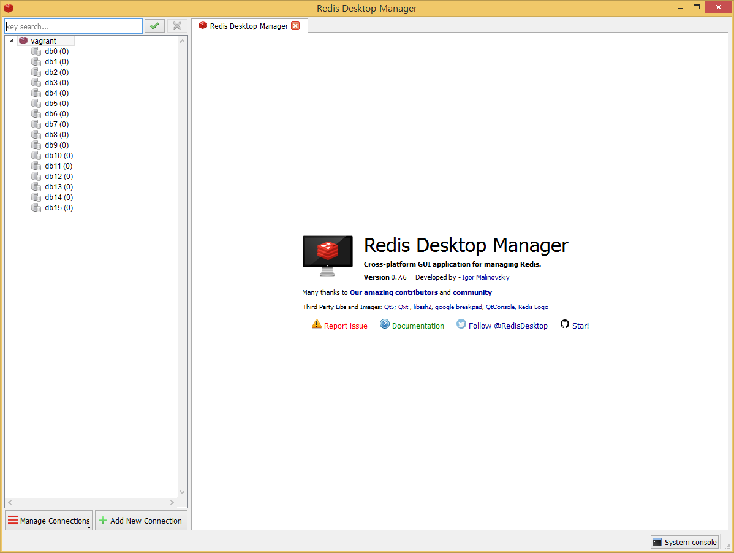Open the Report issue link
Screen dimensions: 734x553
346,326
